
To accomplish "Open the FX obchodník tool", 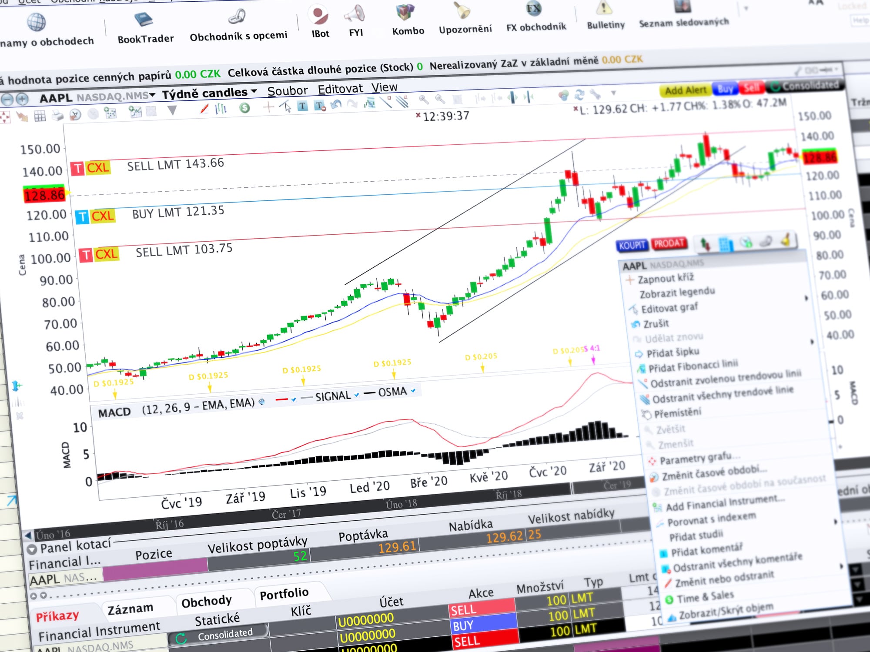I will (x=536, y=17).
